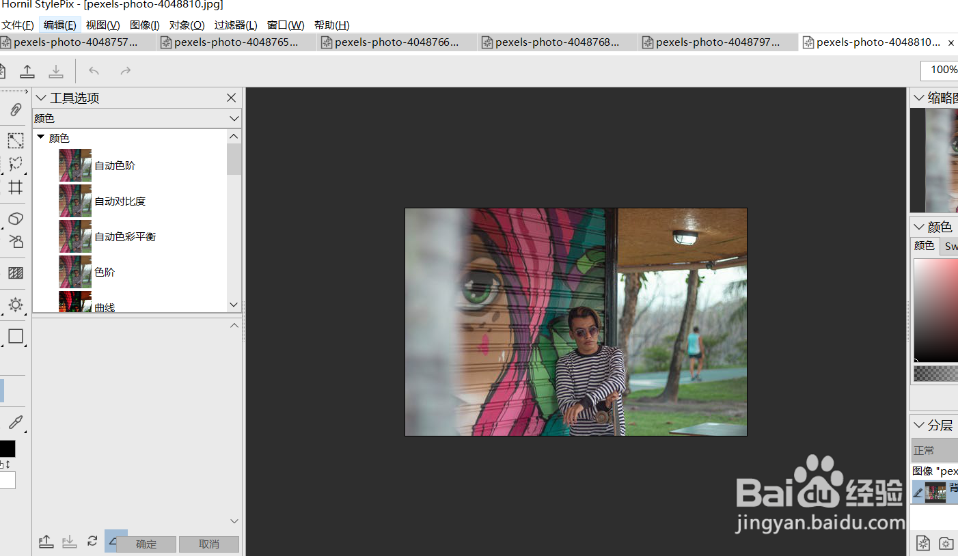Select the lasso free selection tool
The height and width of the screenshot is (556, 958).
point(16,164)
